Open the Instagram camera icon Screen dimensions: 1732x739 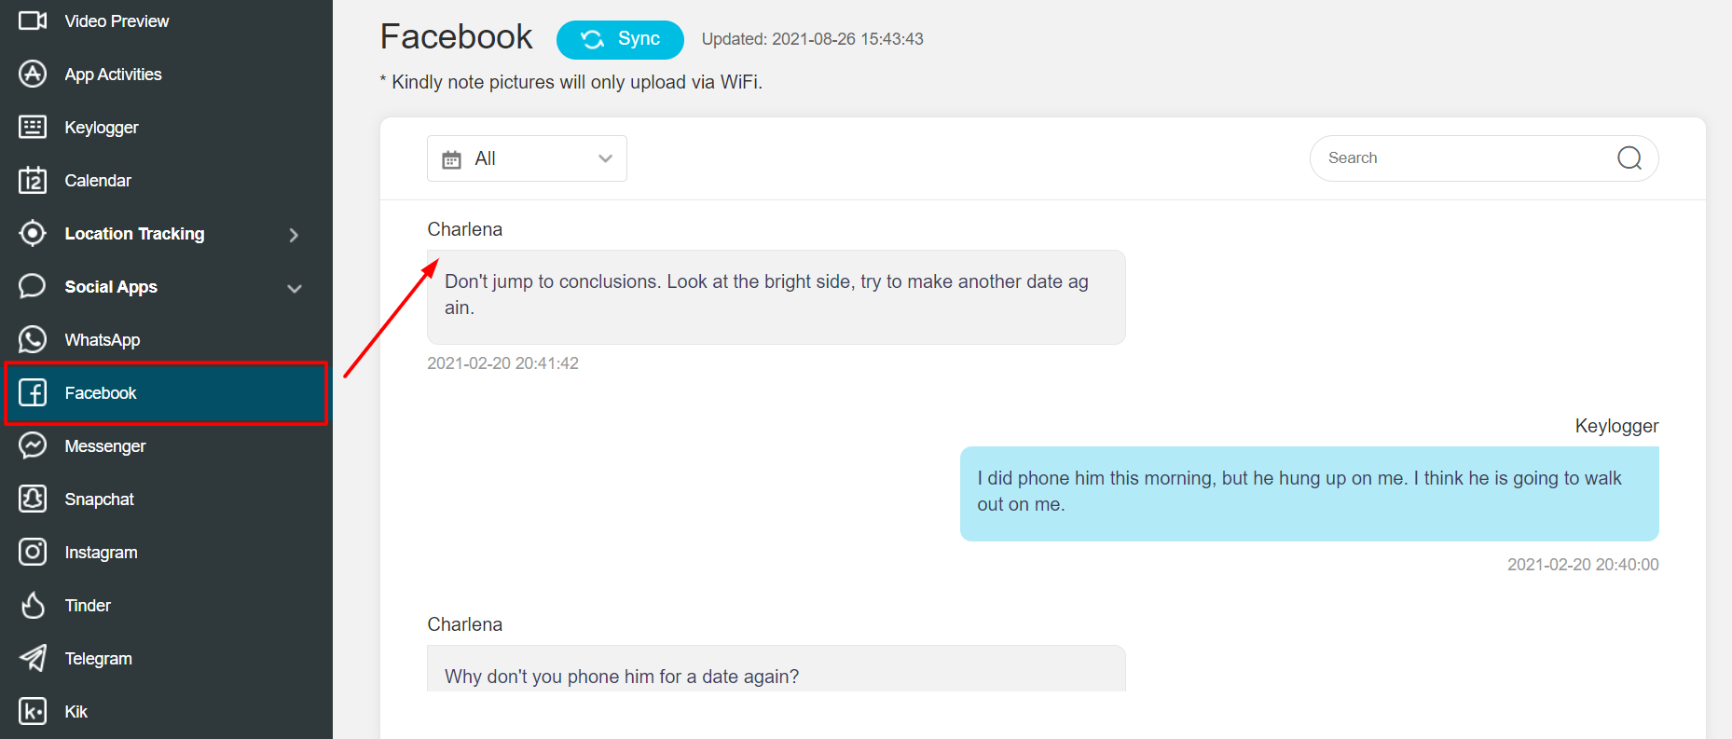[33, 552]
